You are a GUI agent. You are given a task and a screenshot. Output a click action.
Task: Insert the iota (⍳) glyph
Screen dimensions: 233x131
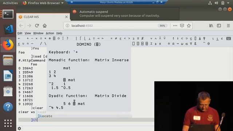(213, 39)
